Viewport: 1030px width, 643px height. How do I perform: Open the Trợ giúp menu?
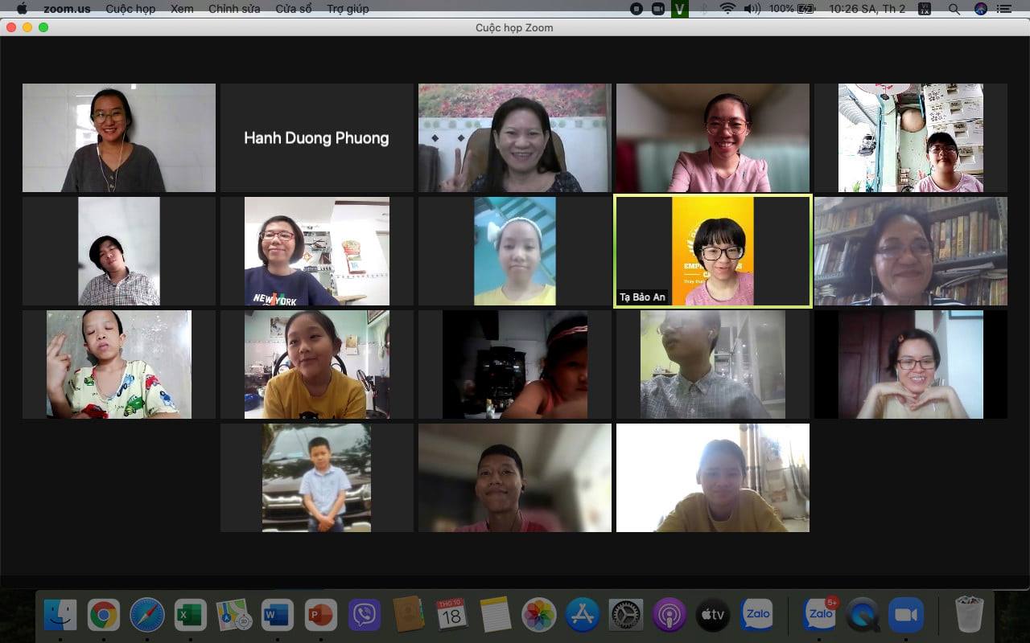pos(348,9)
